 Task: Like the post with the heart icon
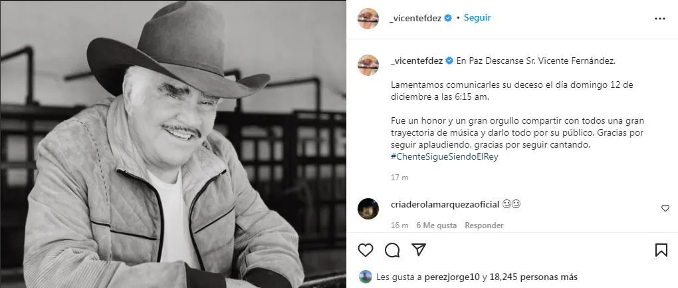coord(366,250)
